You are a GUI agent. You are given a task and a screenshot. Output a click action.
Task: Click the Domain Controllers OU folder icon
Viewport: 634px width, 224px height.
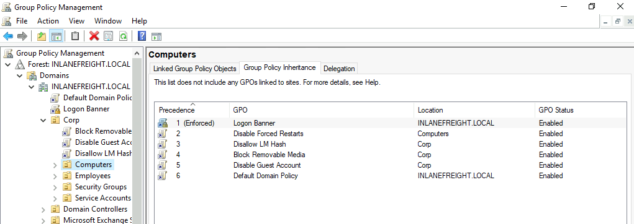click(55, 209)
